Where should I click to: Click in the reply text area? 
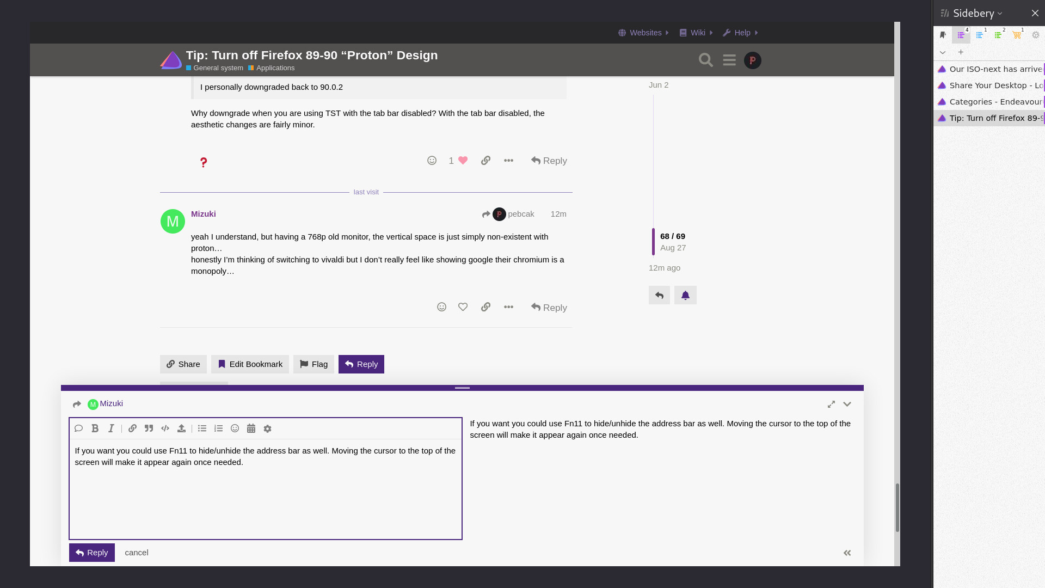point(266,488)
